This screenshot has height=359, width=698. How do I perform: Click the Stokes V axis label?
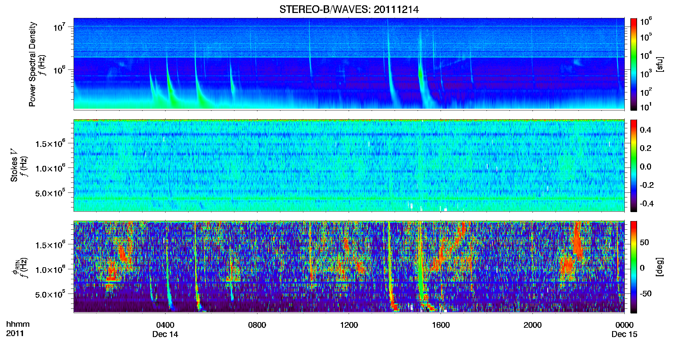[14, 165]
